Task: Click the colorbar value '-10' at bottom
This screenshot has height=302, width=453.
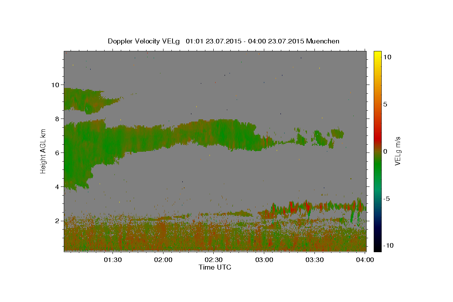Action: [388, 245]
